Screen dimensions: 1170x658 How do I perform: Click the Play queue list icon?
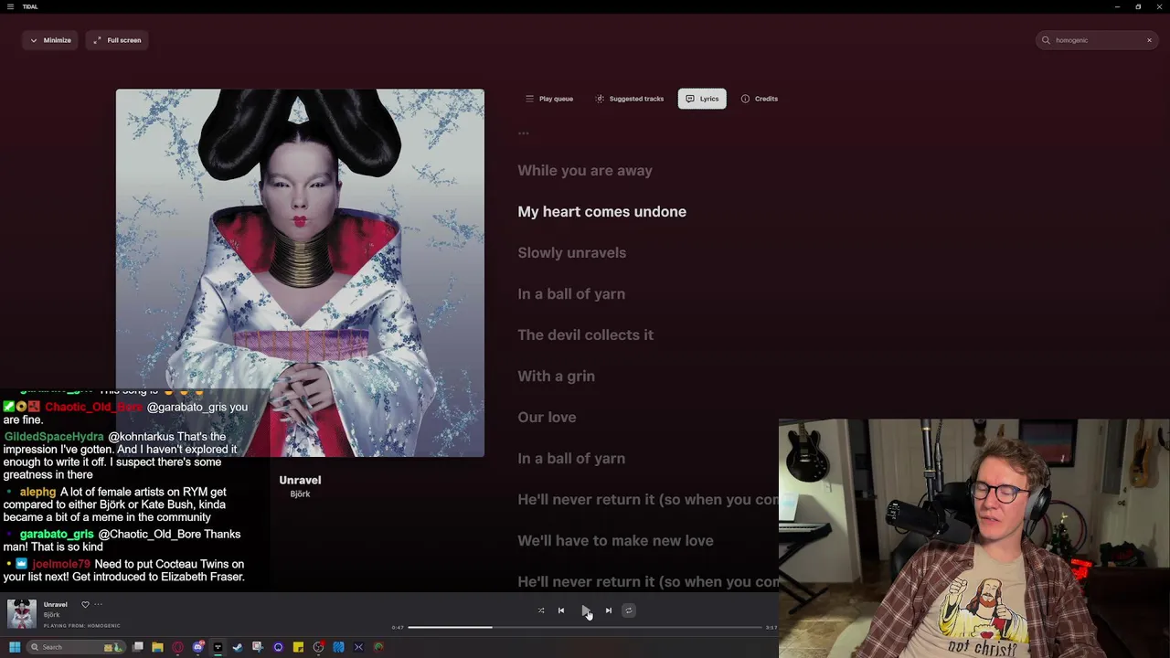529,99
